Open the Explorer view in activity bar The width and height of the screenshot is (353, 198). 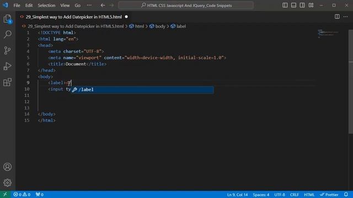tap(7, 19)
